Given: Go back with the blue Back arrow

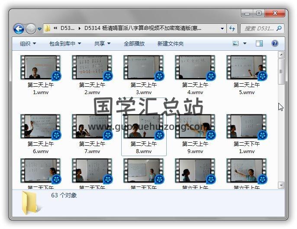Looking at the screenshot, I should [x=19, y=29].
